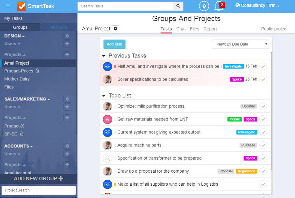Click the lock icon beside Product-Prices
Image resolution: width=295 pixels, height=198 pixels.
point(37,70)
